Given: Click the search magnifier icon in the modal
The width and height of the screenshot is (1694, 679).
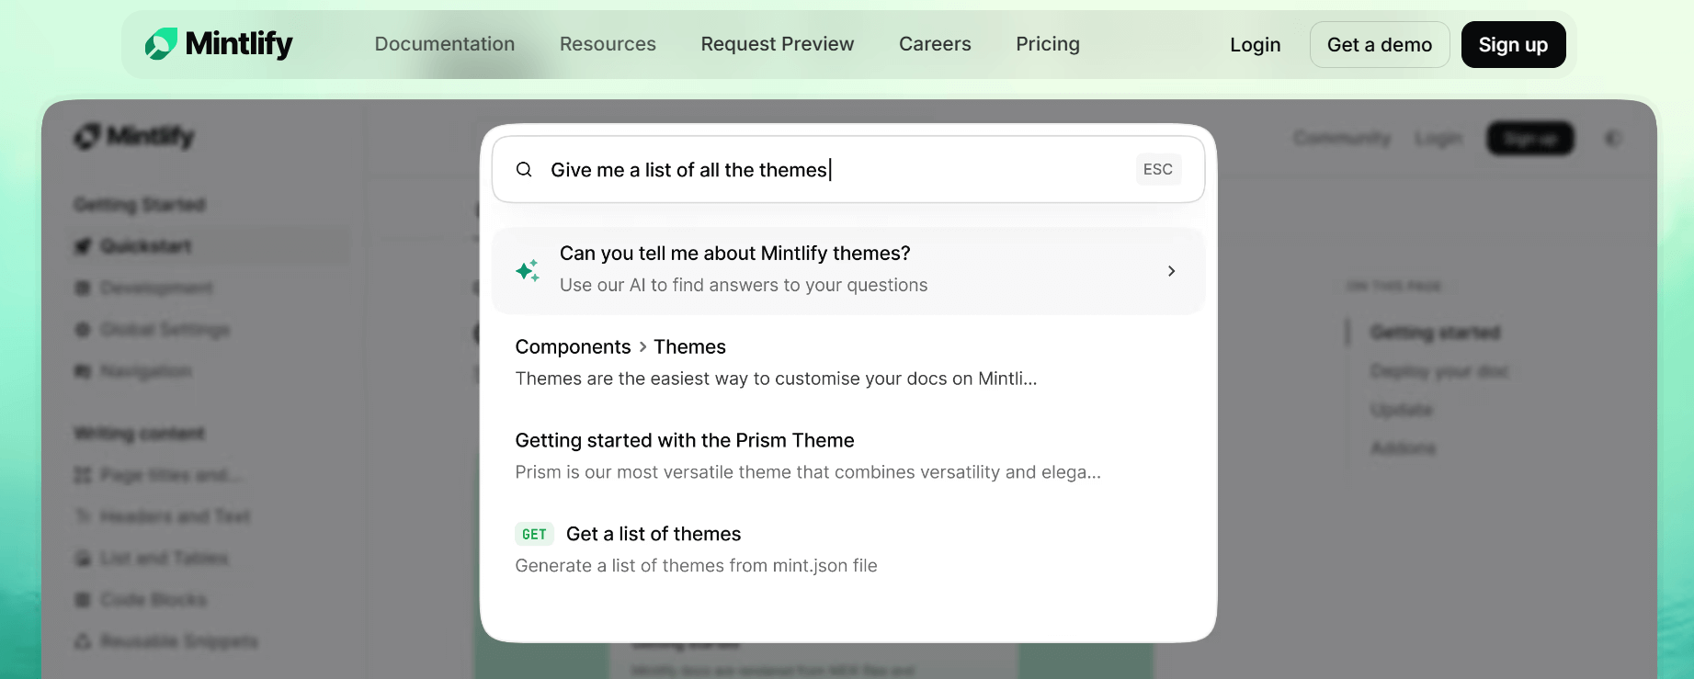Looking at the screenshot, I should pos(524,170).
